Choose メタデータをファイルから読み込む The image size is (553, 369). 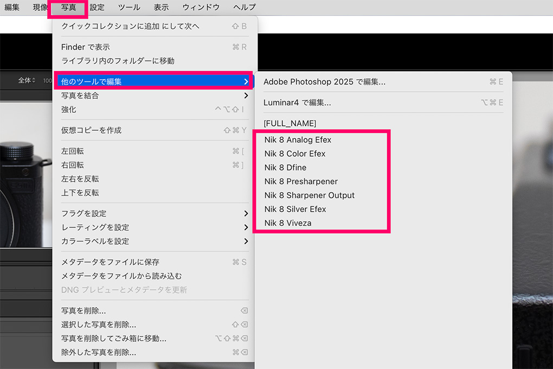coord(155,276)
